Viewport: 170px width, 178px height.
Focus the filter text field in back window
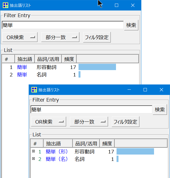pyautogui.click(x=63, y=25)
